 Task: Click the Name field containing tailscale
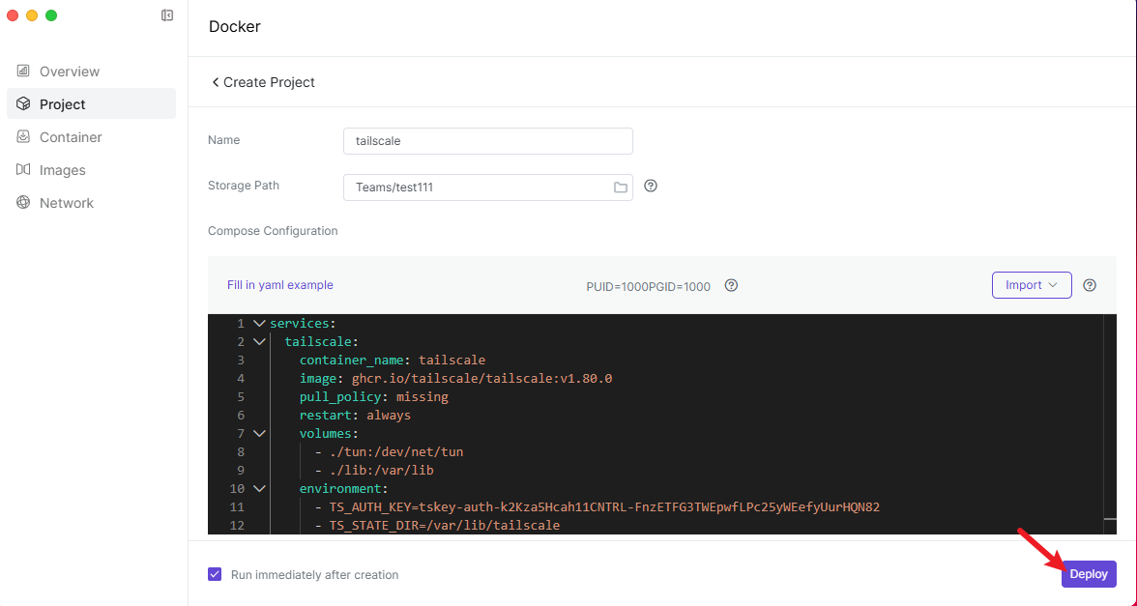click(x=487, y=141)
